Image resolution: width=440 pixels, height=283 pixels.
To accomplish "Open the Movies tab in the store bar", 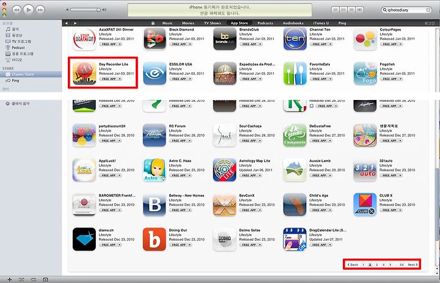I will pyautogui.click(x=188, y=23).
